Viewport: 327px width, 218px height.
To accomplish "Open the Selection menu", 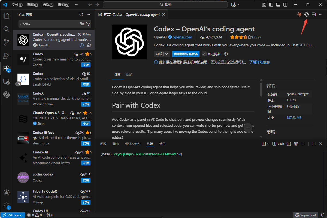I will (x=48, y=5).
